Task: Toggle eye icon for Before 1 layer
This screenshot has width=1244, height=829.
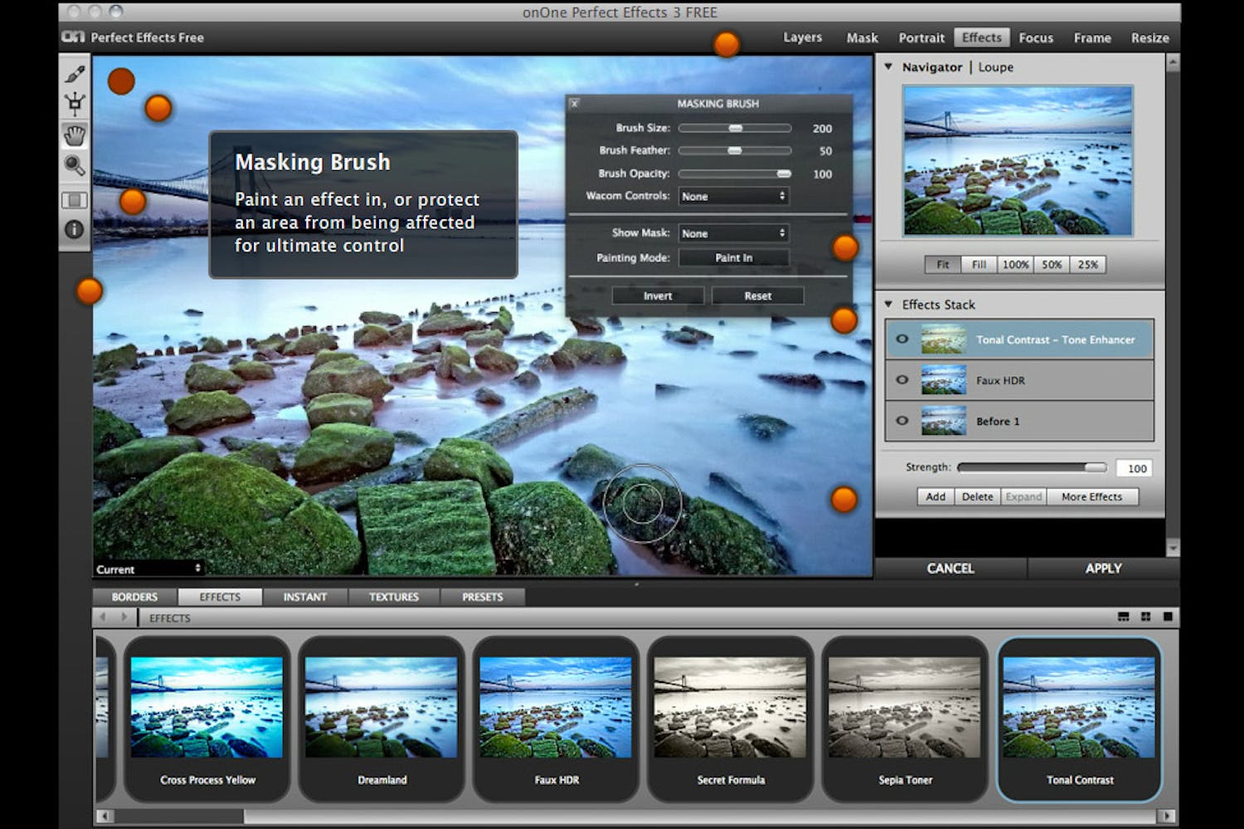Action: (x=902, y=421)
